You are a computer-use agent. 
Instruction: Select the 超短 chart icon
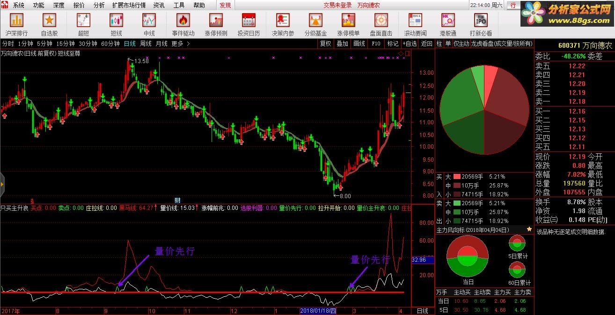(83, 20)
